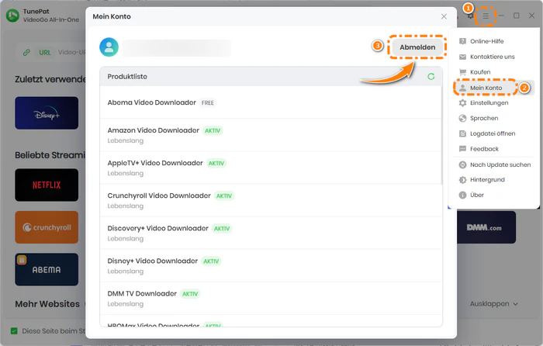Expand the Ausklappen dropdown
This screenshot has height=346, width=543.
[x=494, y=304]
